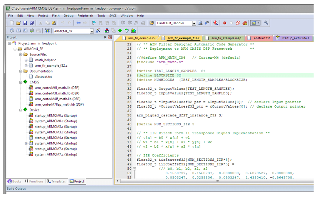Open the ARMCM4_FP target dropdown
This screenshot has width=319, height=197.
click(92, 31)
